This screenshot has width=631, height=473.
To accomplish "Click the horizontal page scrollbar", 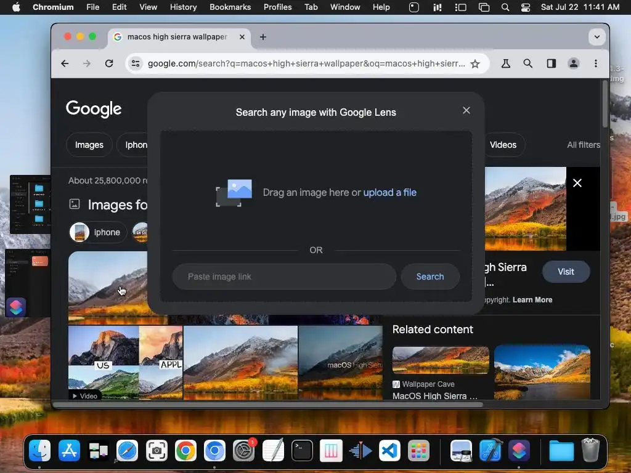I will click(267, 404).
